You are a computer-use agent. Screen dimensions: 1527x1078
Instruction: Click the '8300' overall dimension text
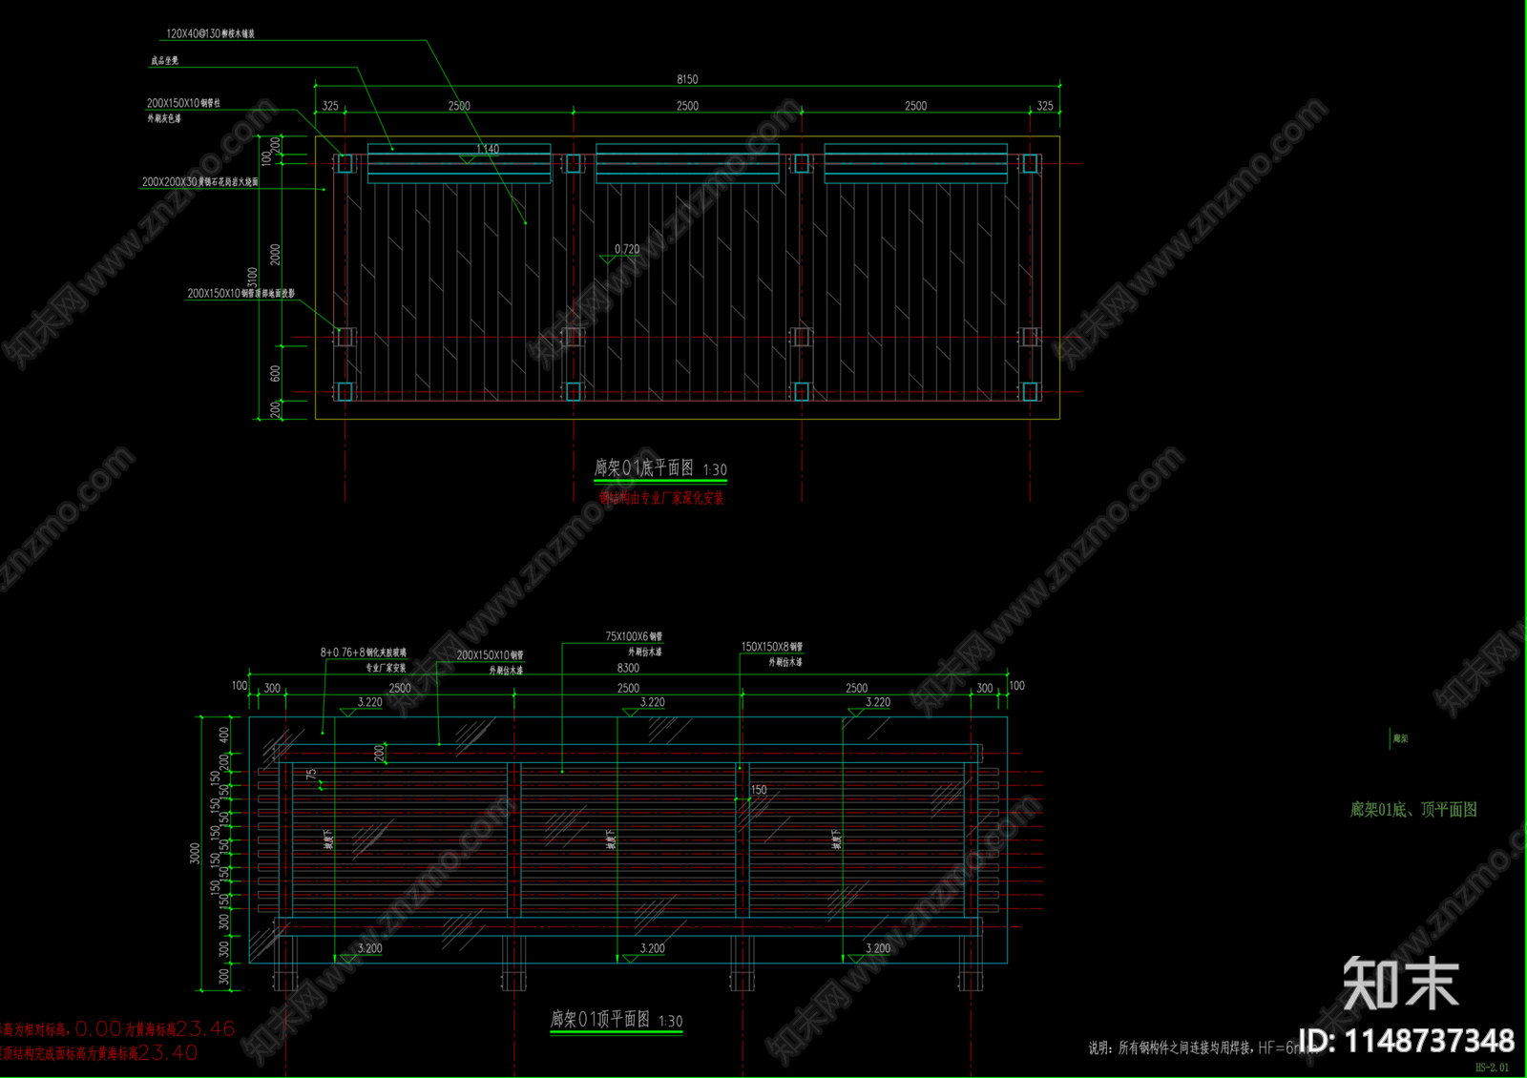(x=628, y=668)
